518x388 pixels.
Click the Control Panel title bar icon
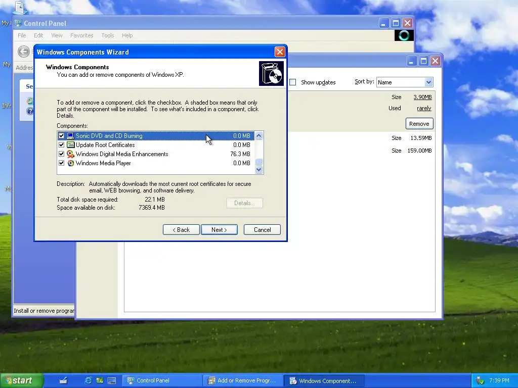(18, 23)
